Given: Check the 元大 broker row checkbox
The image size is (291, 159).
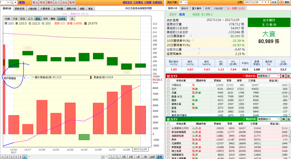Looking at the screenshot, I should [168, 89].
